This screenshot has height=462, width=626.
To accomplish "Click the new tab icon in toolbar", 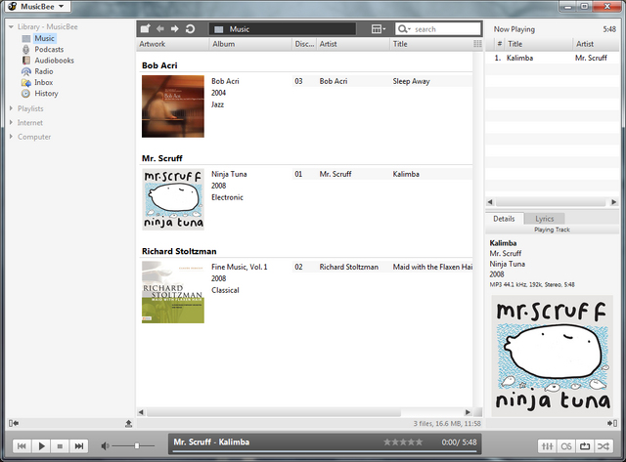I will 146,28.
